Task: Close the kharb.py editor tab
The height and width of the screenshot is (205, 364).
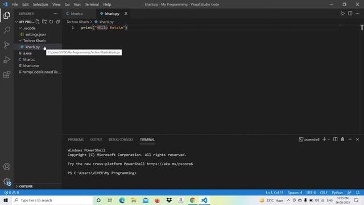Action: (126, 14)
